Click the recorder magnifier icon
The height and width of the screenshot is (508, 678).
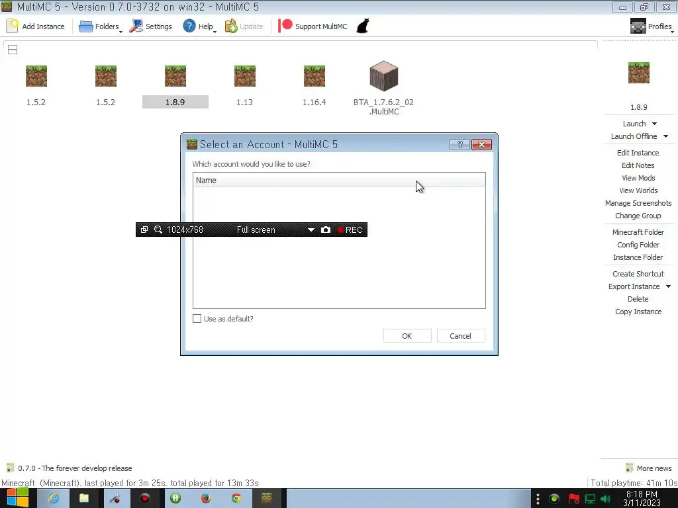pyautogui.click(x=158, y=230)
